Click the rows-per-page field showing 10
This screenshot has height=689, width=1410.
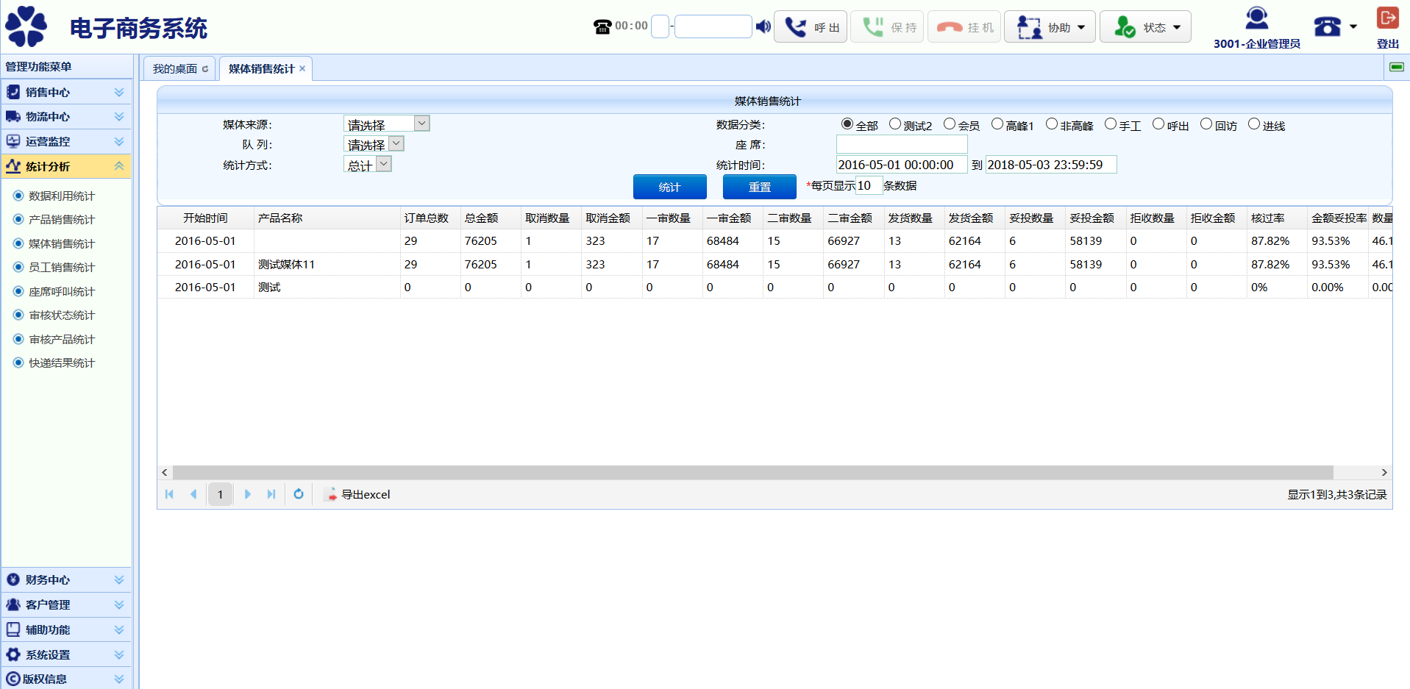(869, 185)
